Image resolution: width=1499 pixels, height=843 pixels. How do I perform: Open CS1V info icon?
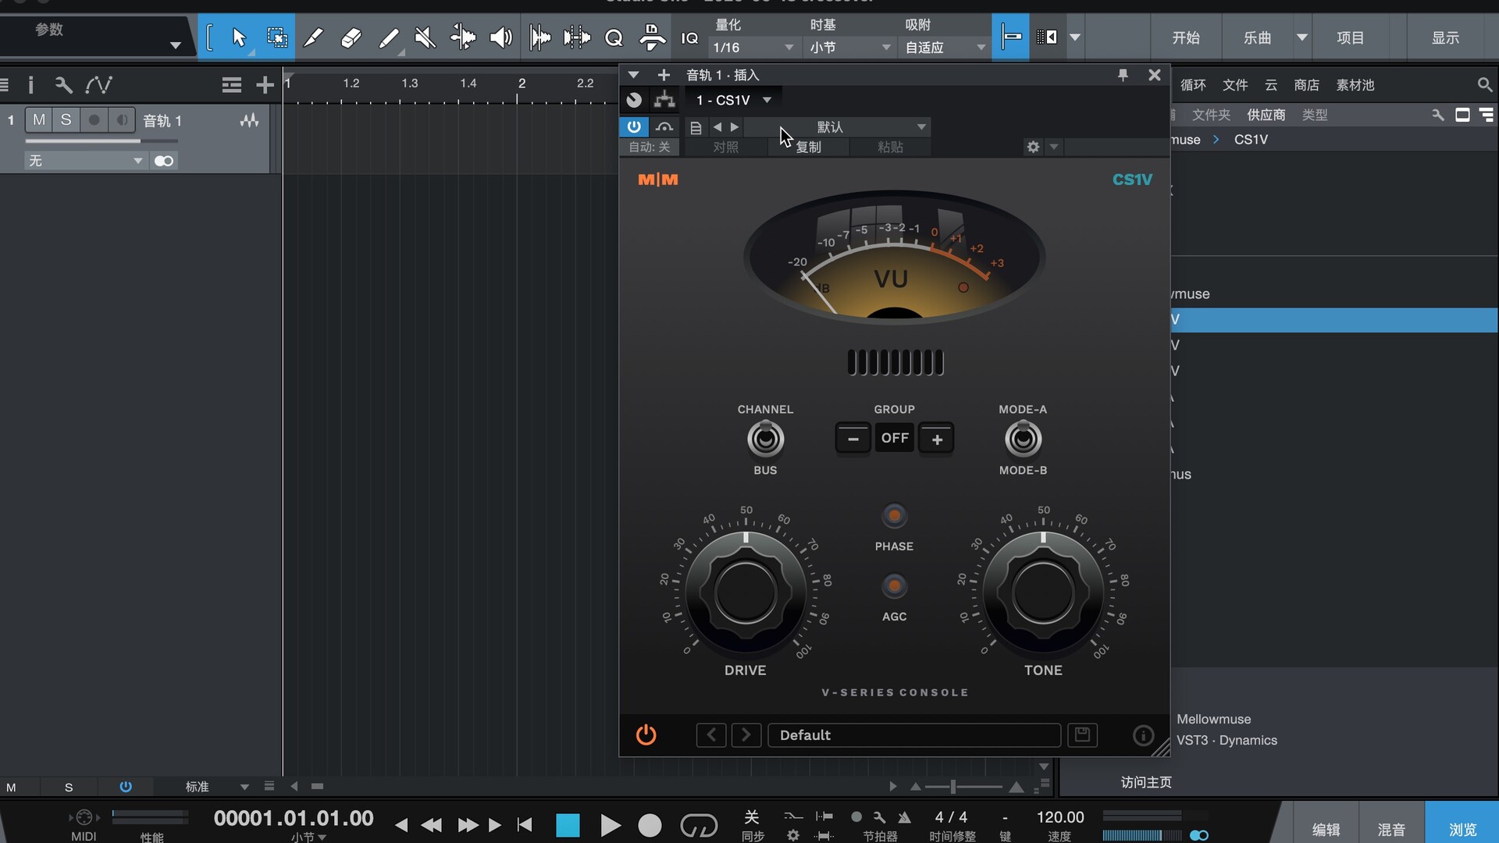tap(1143, 735)
